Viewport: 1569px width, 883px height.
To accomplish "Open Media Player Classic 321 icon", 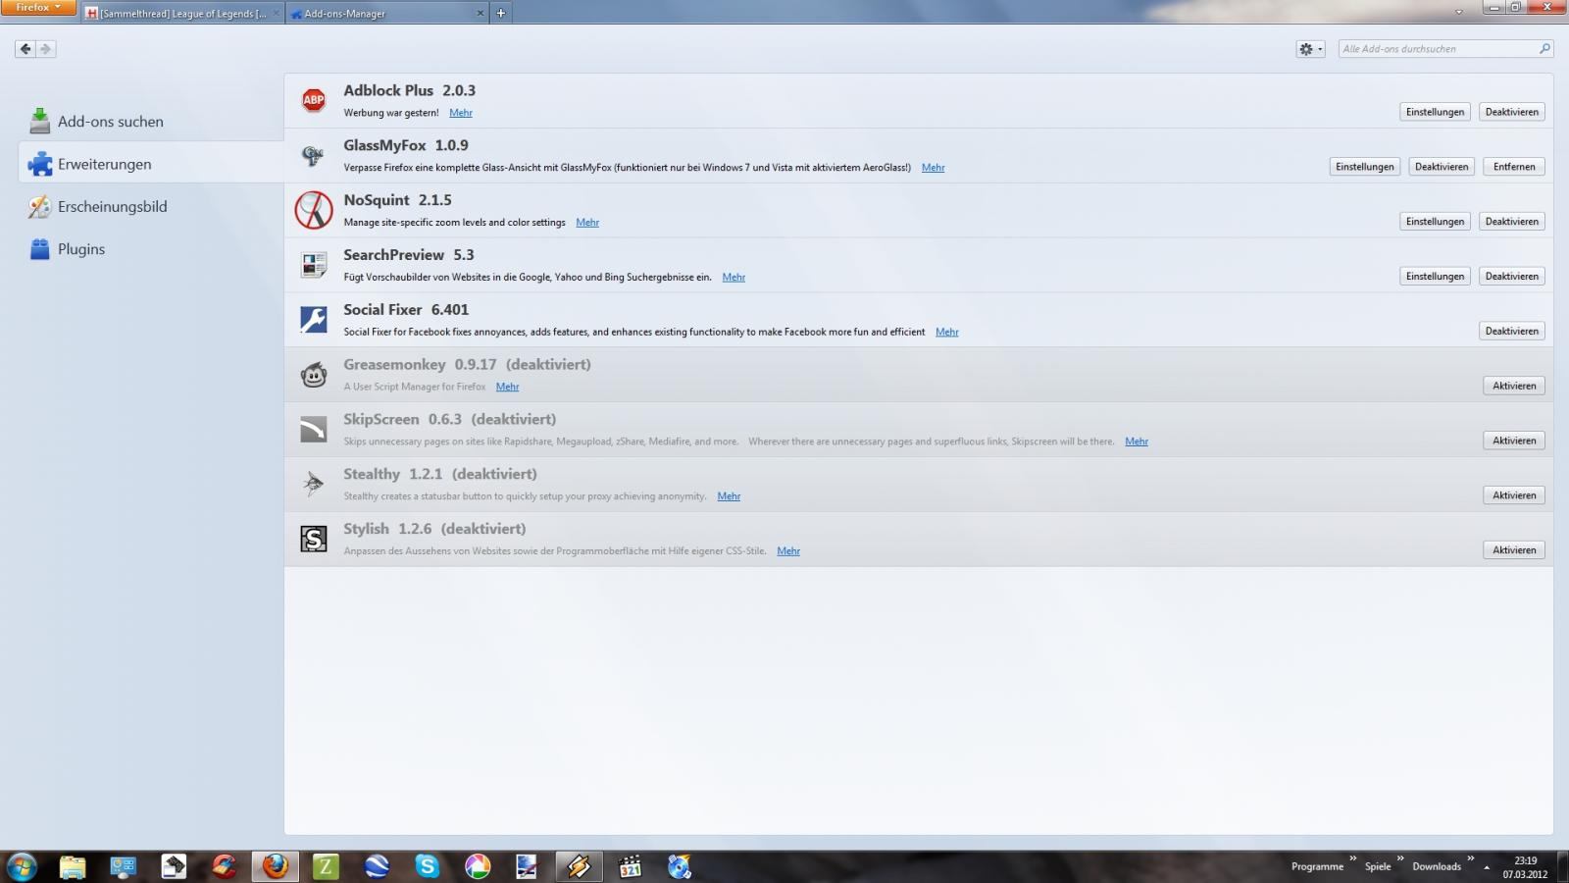I will point(630,866).
